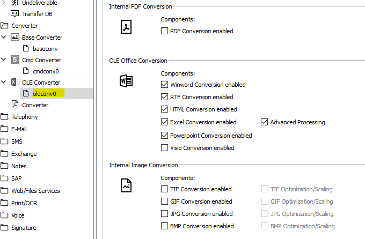Click the Internal PDF Conversion Acrobat icon

tap(126, 27)
